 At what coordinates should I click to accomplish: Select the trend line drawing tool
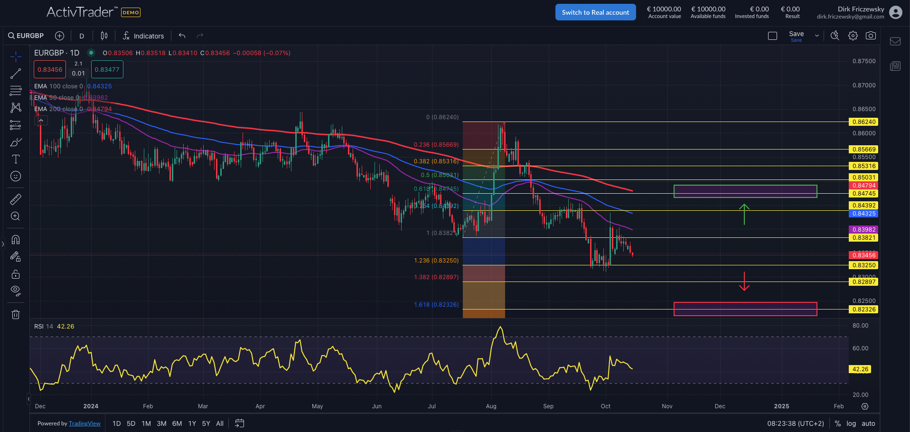tap(16, 73)
